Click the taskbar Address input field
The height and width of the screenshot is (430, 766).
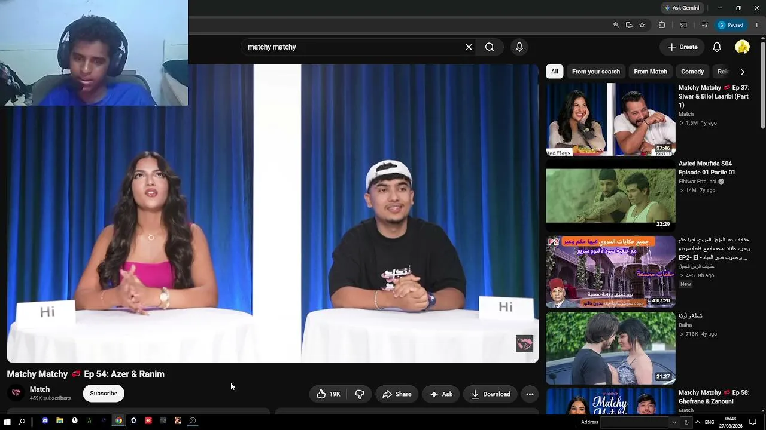(x=635, y=422)
